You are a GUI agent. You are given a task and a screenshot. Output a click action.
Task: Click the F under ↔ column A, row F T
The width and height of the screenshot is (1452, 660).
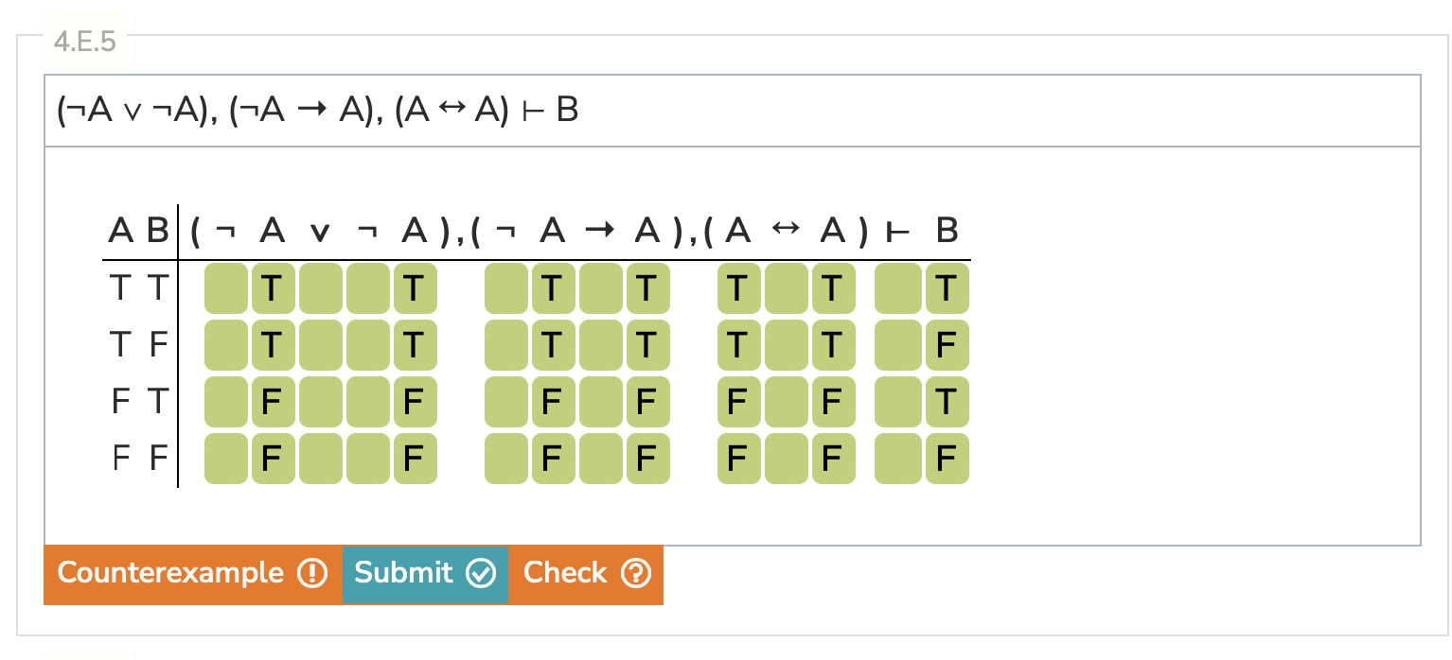coord(738,402)
